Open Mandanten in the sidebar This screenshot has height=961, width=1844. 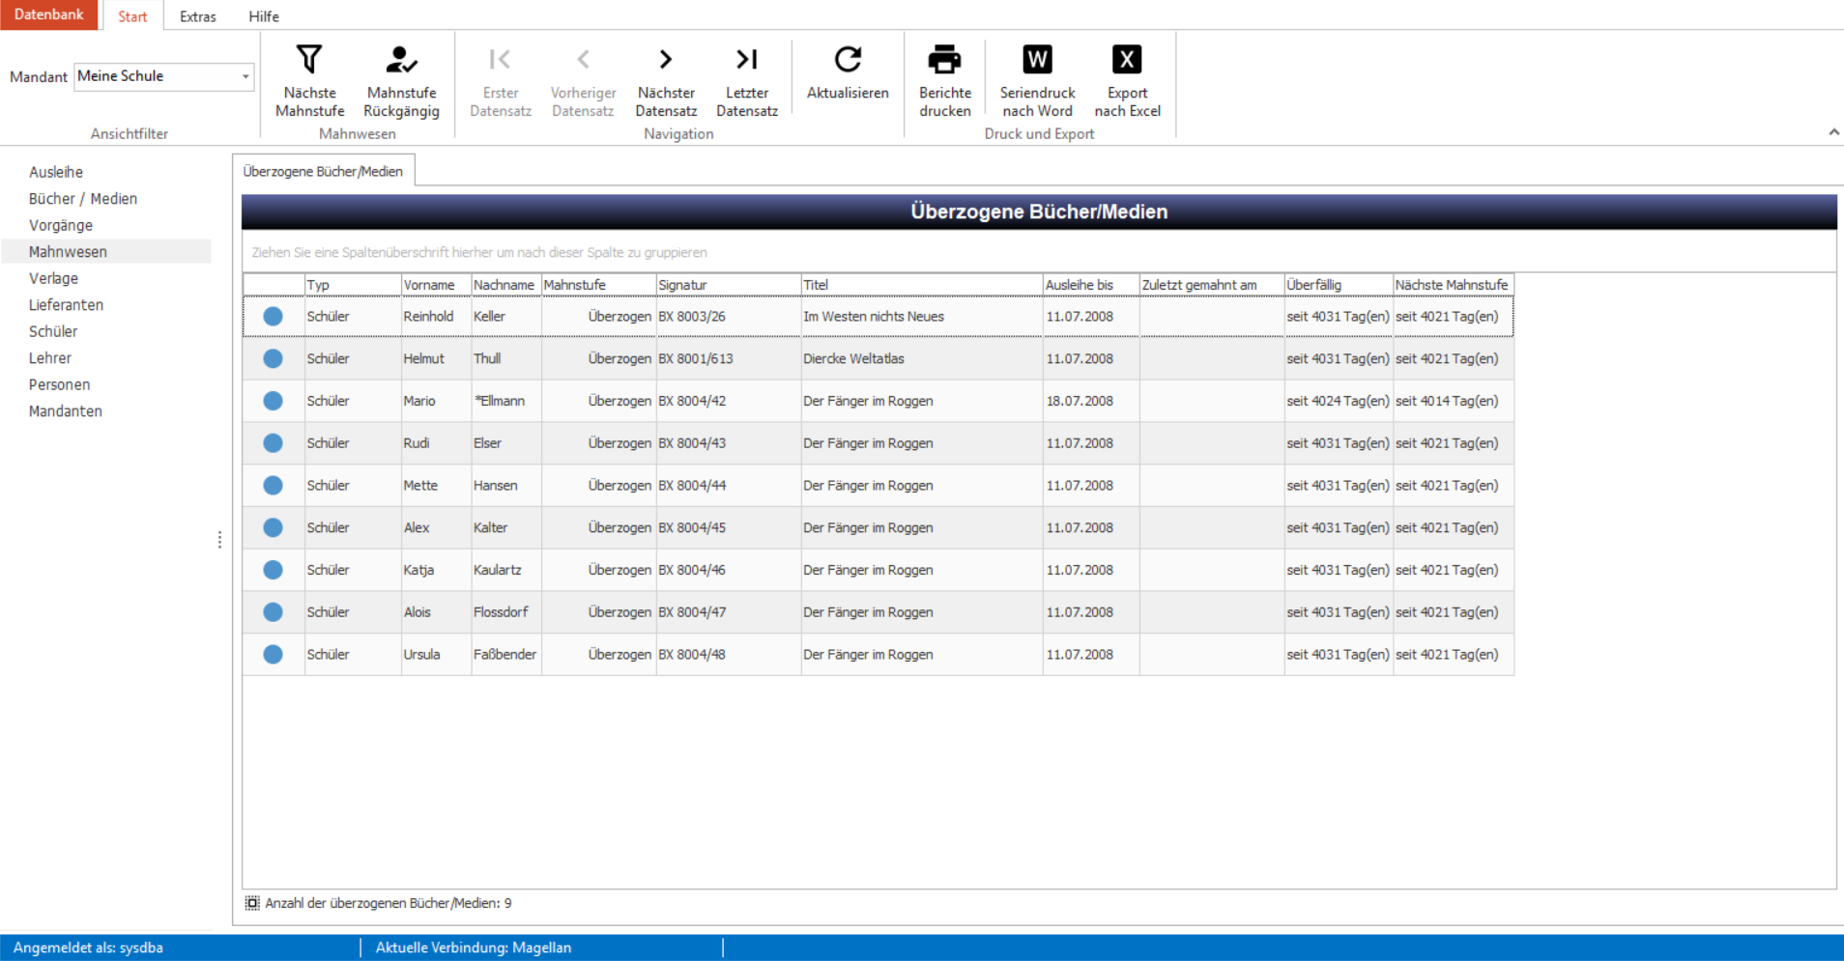[66, 410]
